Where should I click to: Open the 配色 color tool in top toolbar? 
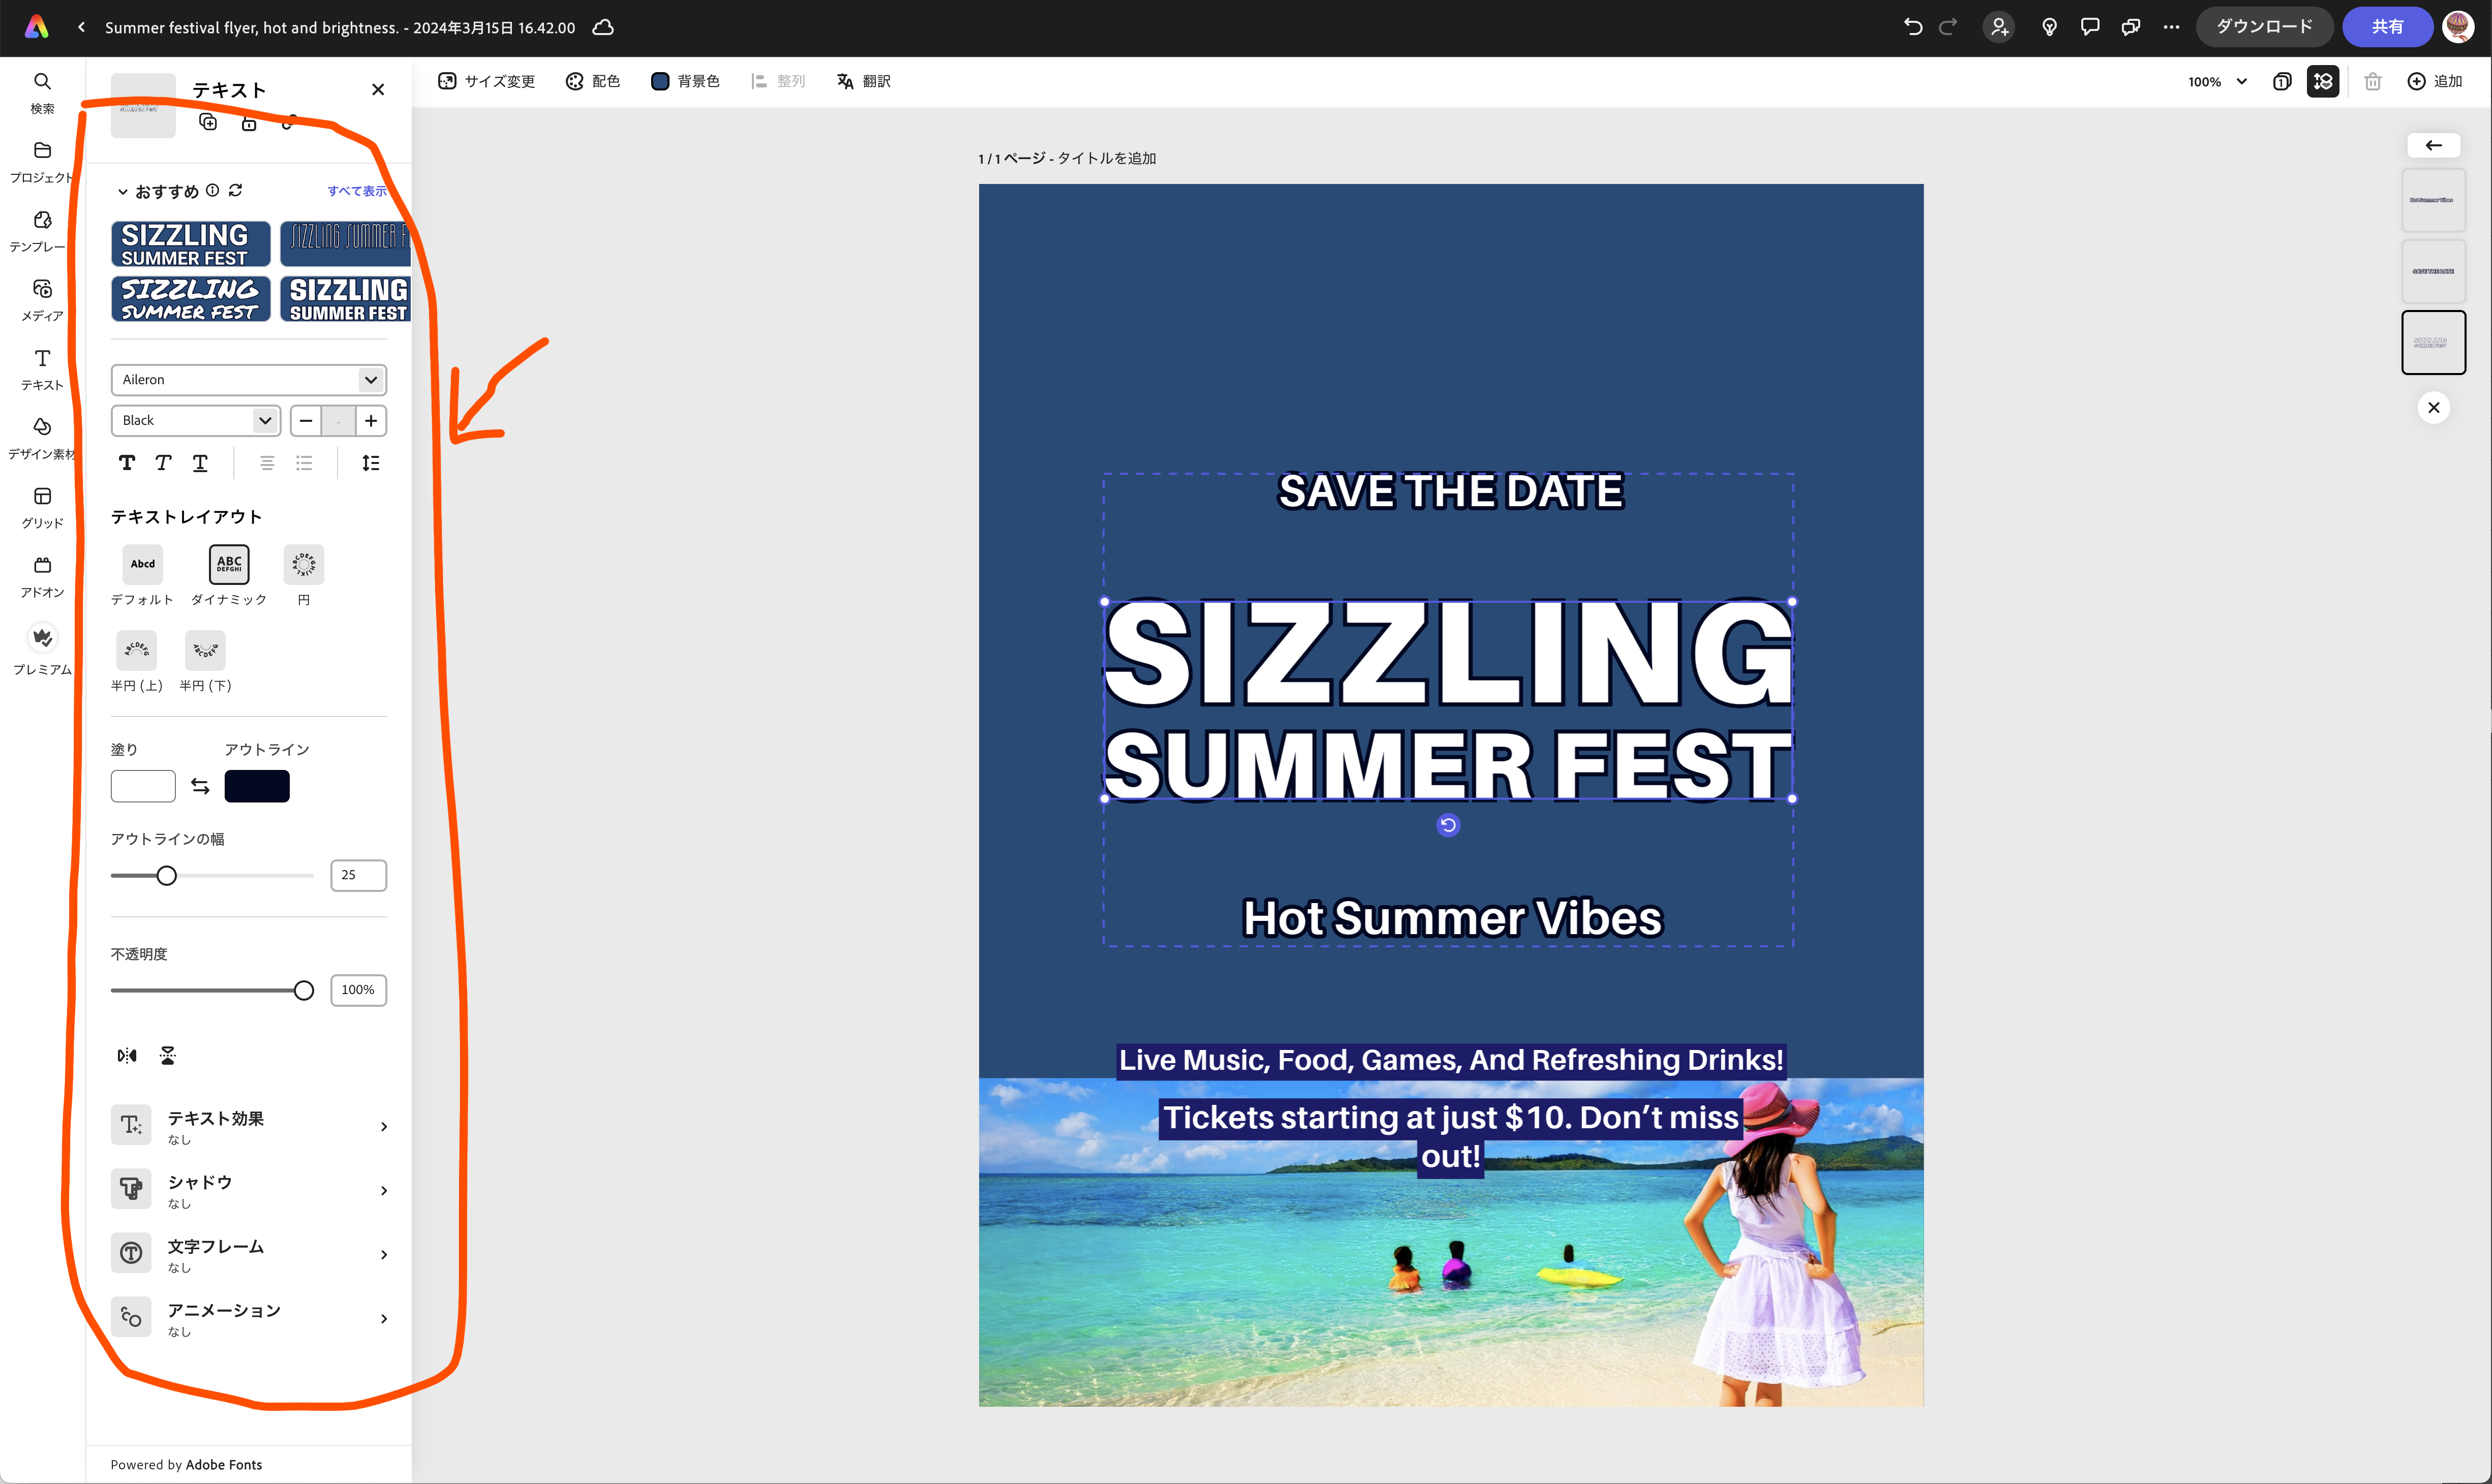point(592,81)
